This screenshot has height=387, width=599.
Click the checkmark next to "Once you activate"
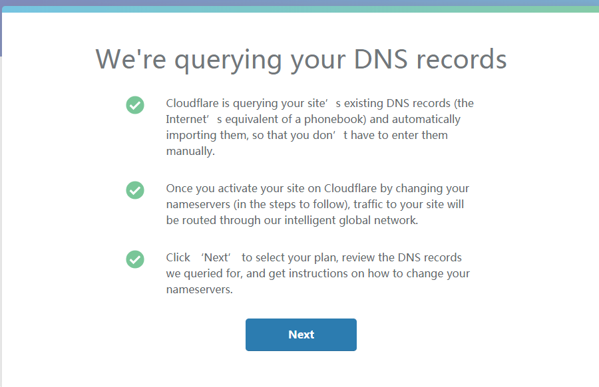[135, 190]
